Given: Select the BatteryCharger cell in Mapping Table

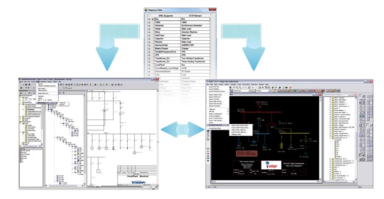Looking at the screenshot, I should point(167,48).
